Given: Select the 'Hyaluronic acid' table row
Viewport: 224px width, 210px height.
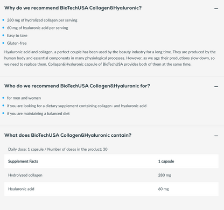Looking at the screenshot, I should tap(111, 189).
